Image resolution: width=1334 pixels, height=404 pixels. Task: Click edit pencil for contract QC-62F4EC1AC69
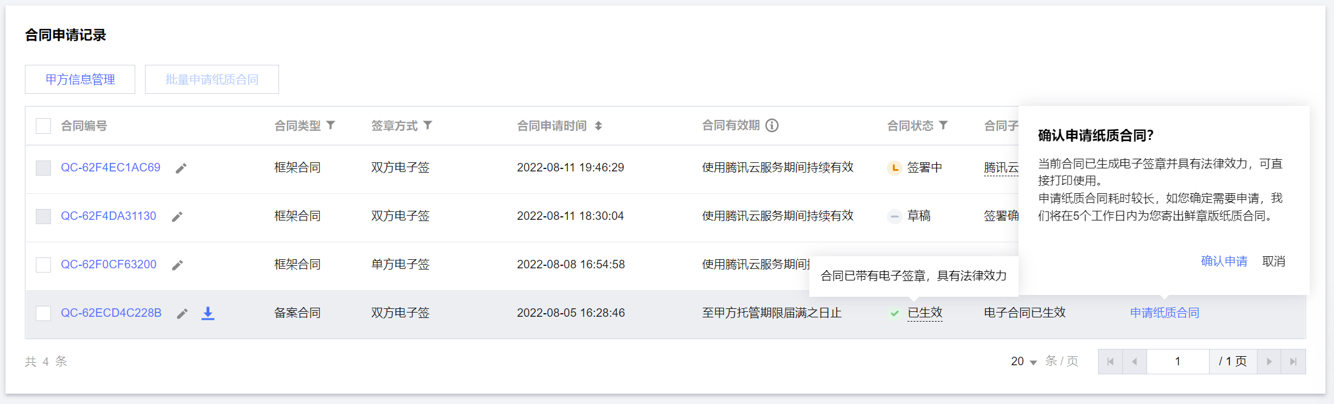(x=181, y=168)
